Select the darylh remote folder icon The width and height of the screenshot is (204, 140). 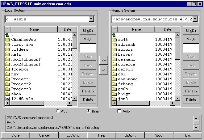point(114,69)
